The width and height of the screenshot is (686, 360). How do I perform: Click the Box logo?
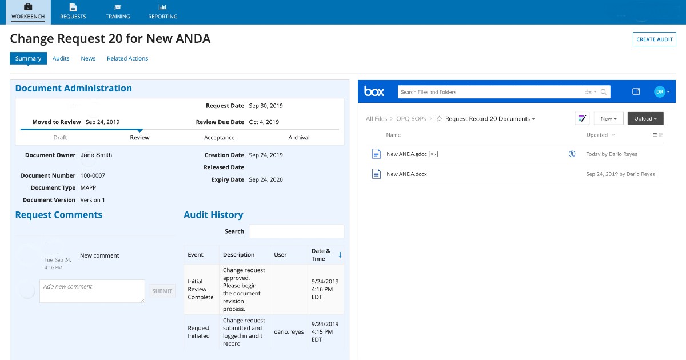click(x=374, y=91)
